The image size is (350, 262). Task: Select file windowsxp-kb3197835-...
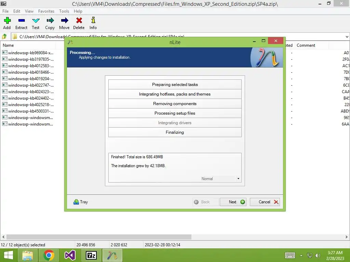31,59
